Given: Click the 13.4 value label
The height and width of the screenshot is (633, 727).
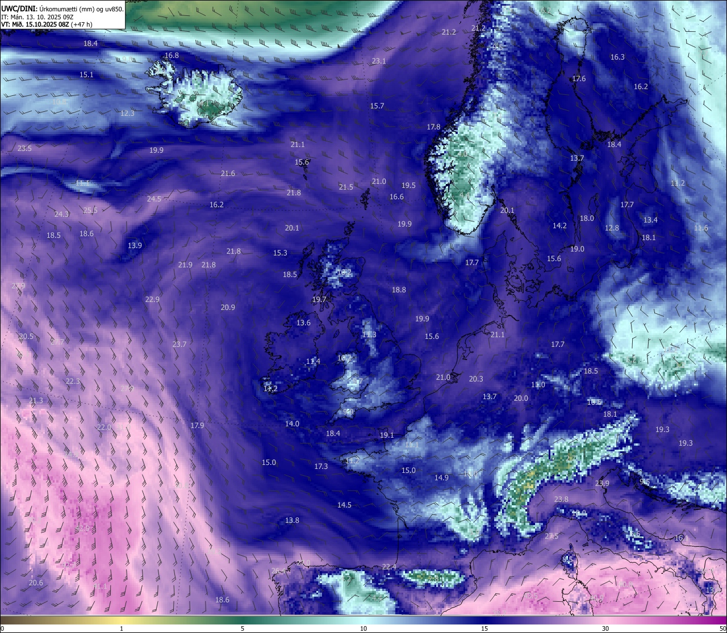Looking at the screenshot, I should pos(650,220).
